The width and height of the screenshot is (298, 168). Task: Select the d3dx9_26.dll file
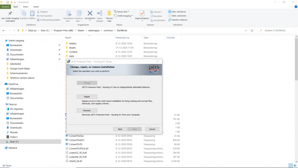[76, 161]
